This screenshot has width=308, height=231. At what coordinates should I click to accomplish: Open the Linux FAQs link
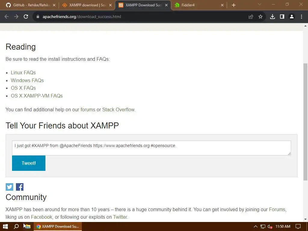pos(23,73)
